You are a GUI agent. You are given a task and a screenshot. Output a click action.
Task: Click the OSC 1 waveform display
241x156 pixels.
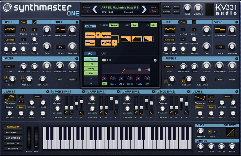[x=10, y=29]
